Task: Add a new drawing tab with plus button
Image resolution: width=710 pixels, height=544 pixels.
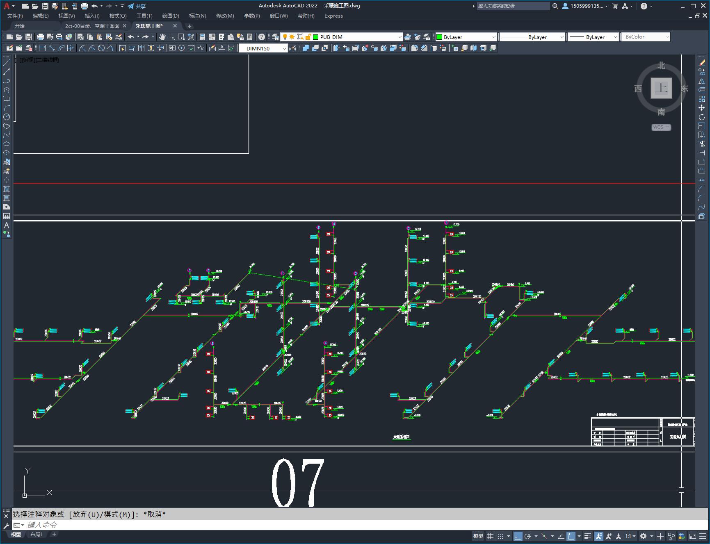Action: pos(189,26)
